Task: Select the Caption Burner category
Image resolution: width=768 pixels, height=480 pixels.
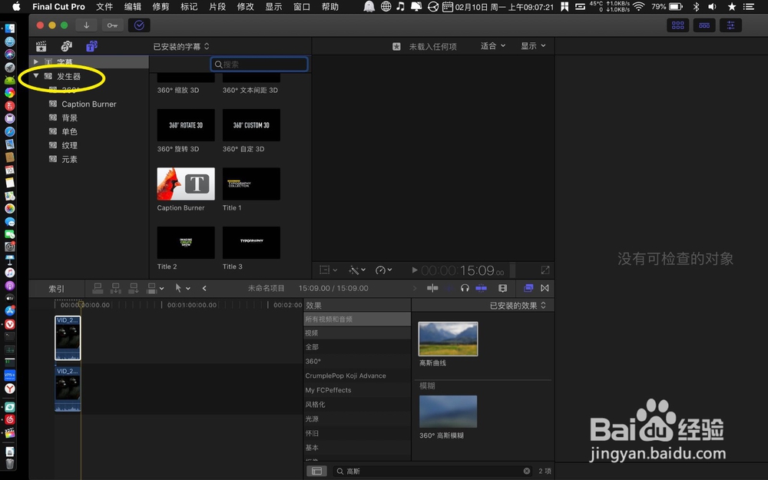Action: (88, 104)
